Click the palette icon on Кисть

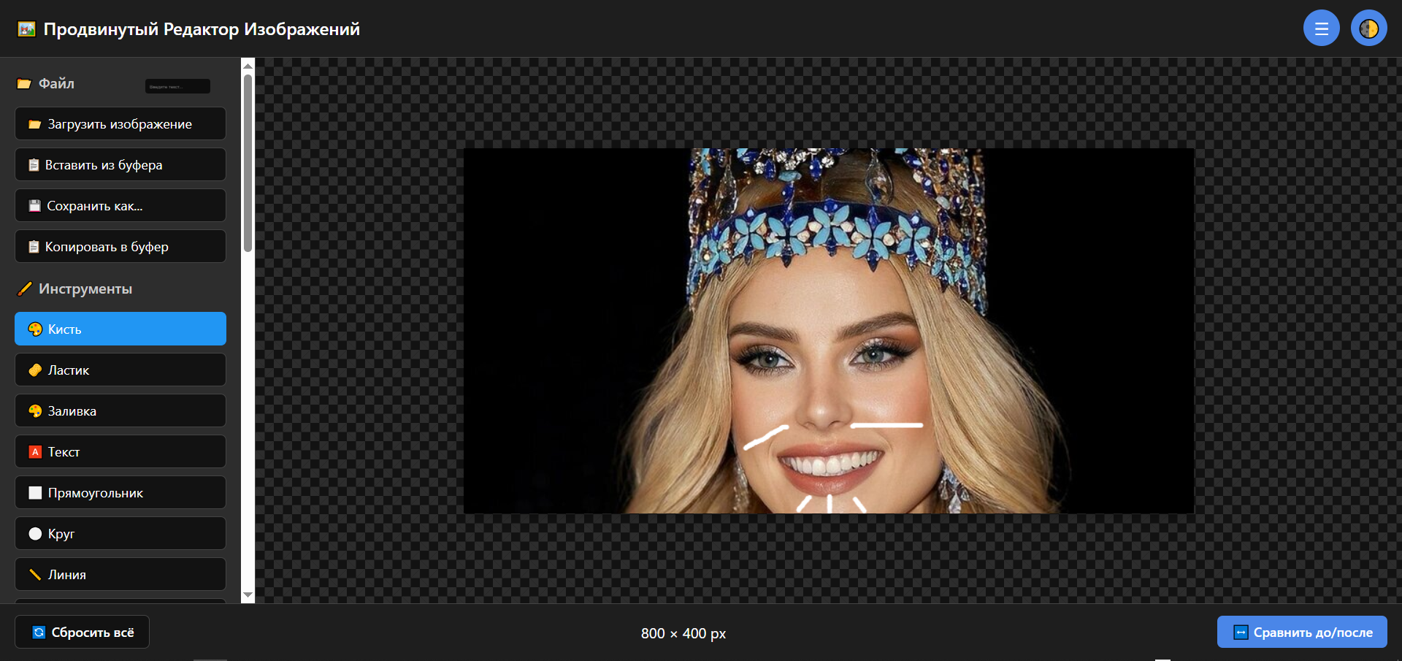point(35,329)
